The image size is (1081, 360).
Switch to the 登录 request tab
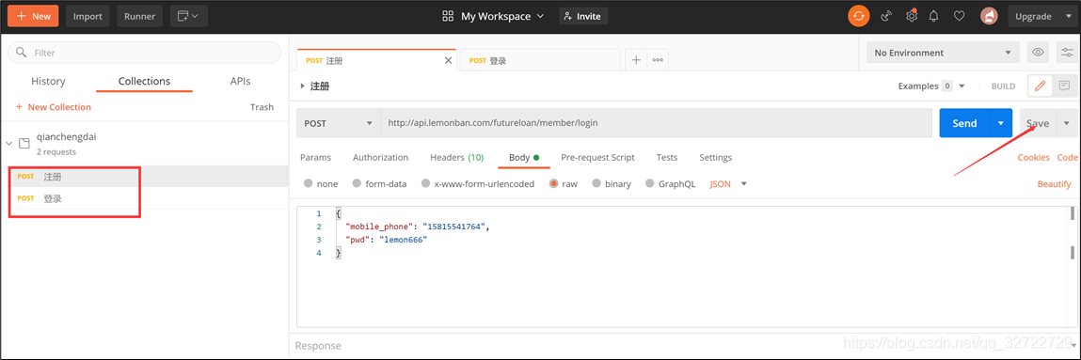point(540,60)
